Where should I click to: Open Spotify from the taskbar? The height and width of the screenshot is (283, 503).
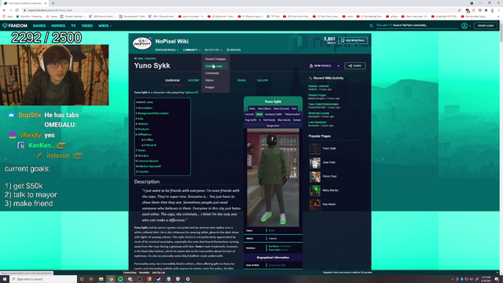coord(120,279)
